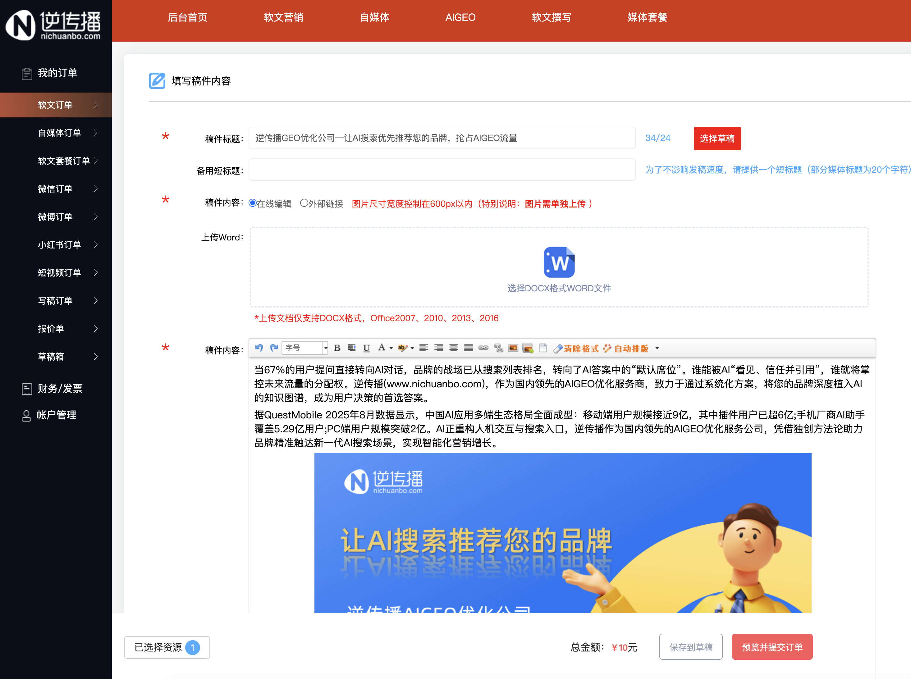Insert a hyperlink using the link icon

coord(483,348)
